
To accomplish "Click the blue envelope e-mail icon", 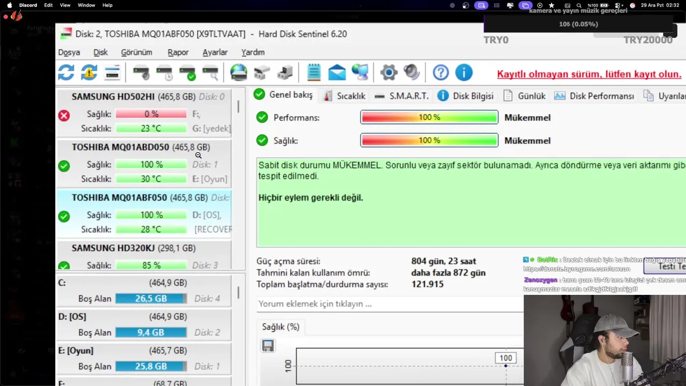I will 337,72.
